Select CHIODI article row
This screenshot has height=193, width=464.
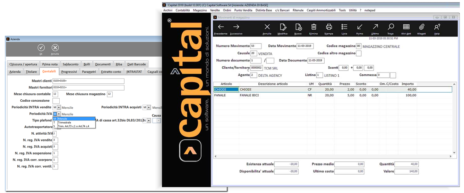pyautogui.click(x=333, y=90)
